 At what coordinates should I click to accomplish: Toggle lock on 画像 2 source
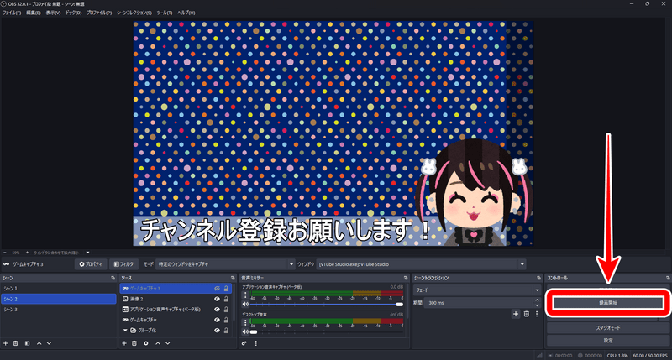[x=226, y=299]
